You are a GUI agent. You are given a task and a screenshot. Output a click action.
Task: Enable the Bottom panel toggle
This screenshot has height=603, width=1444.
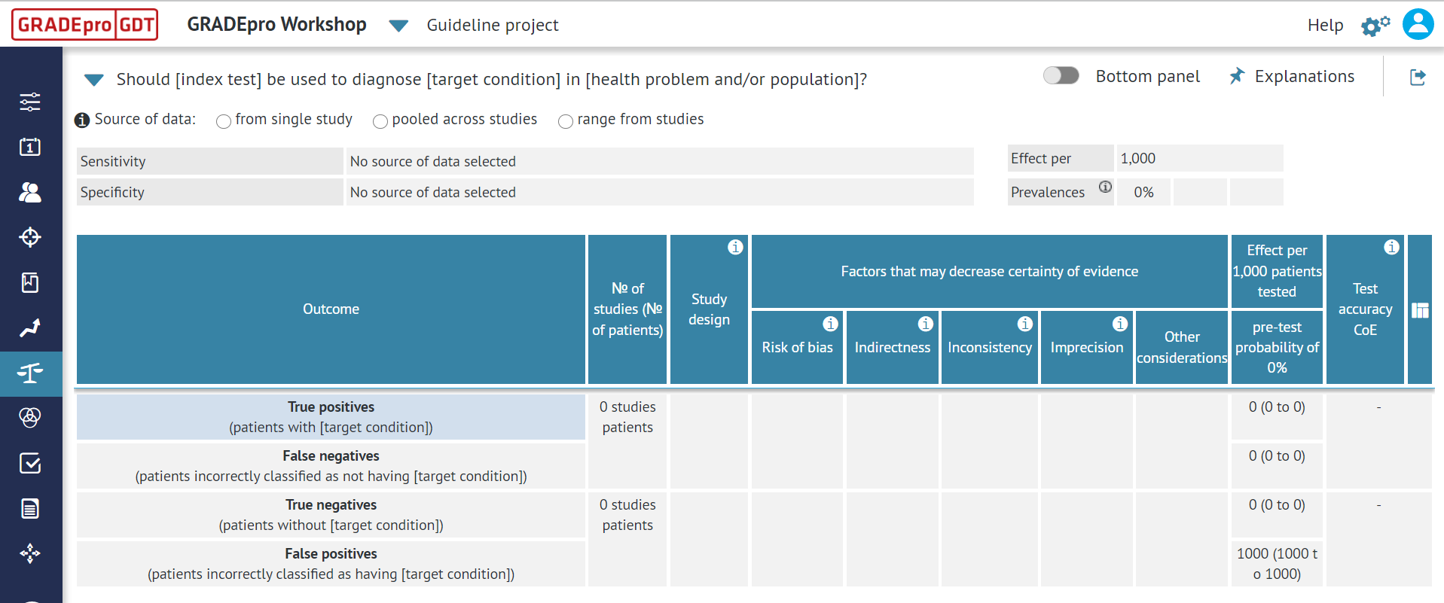tap(1061, 75)
